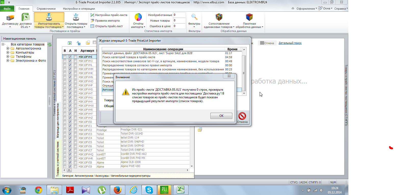
Task: Click OK in the Внимание dialog
Action: [x=221, y=116]
